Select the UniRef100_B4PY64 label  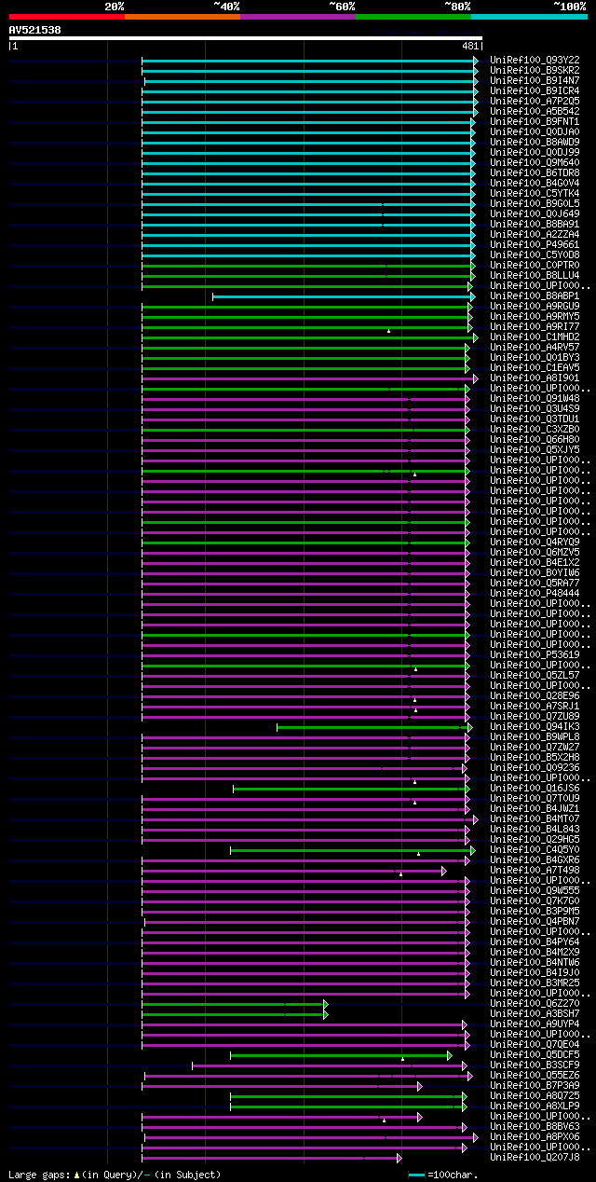click(535, 941)
